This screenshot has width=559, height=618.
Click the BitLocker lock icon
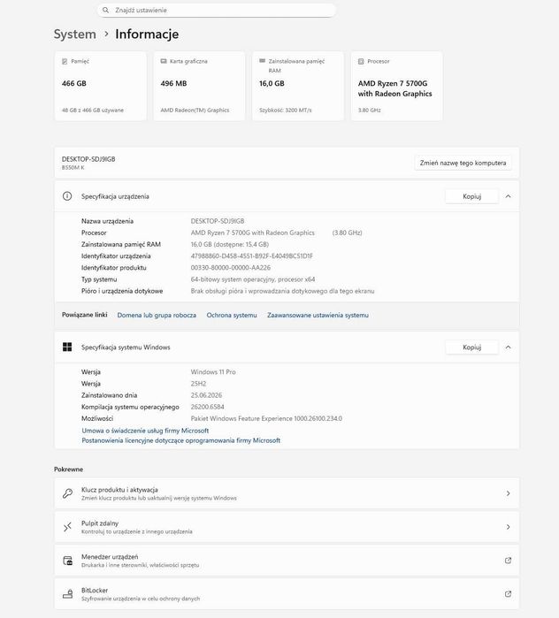click(67, 594)
